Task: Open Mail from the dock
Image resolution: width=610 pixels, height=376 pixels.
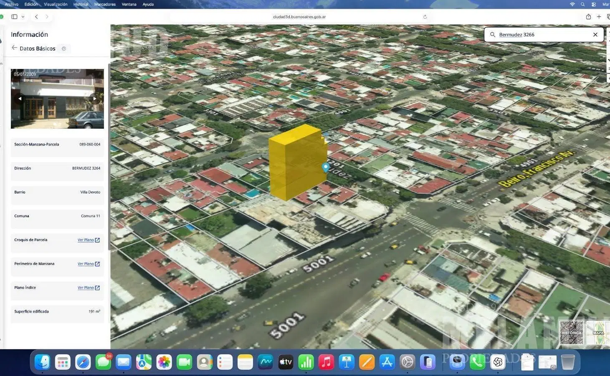Action: [x=123, y=362]
